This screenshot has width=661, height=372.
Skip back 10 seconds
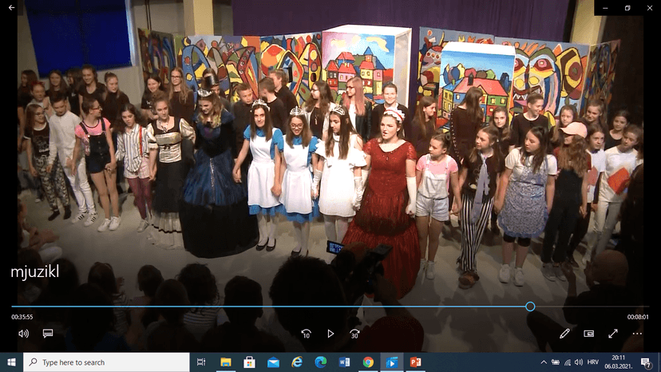[306, 334]
